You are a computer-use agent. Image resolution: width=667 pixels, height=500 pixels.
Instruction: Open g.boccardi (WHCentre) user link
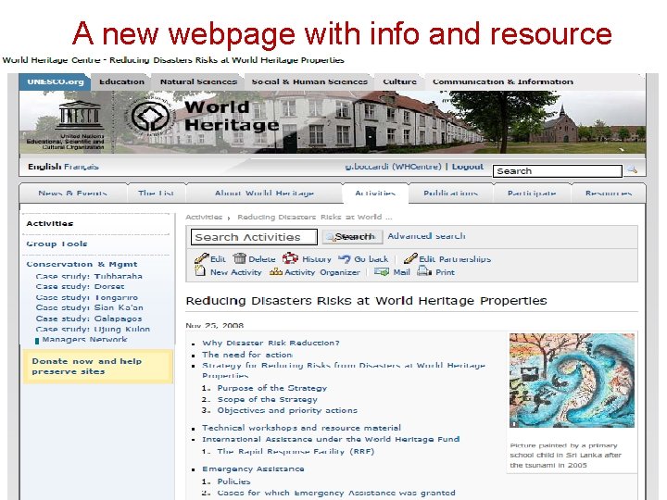pyautogui.click(x=393, y=167)
